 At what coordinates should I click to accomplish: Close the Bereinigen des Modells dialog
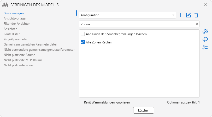(205, 5)
